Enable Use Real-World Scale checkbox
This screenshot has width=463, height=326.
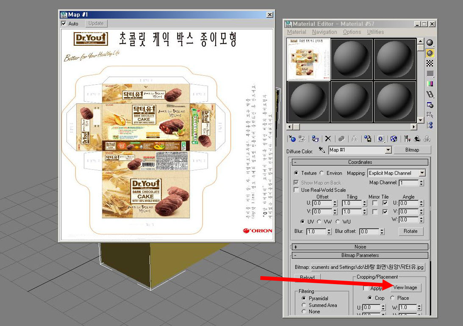(x=296, y=190)
